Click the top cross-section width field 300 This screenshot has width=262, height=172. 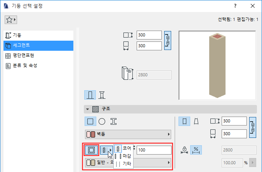[149, 46]
